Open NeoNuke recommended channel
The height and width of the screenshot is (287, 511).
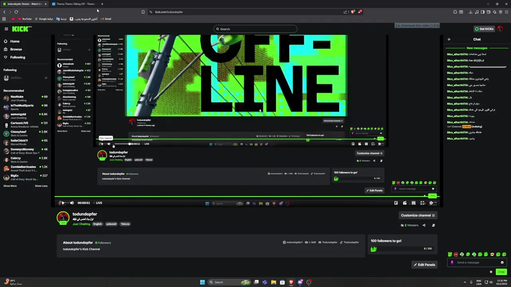[x=25, y=98]
